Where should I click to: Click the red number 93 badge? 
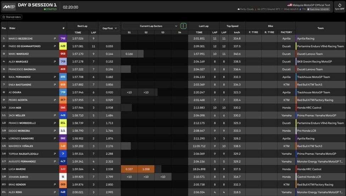coord(63,54)
